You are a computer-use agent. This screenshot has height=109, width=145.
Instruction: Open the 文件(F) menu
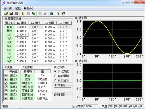coord(8,9)
